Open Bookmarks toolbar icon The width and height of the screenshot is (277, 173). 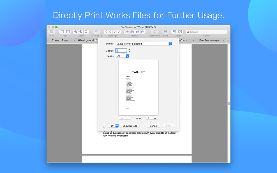(x=155, y=32)
